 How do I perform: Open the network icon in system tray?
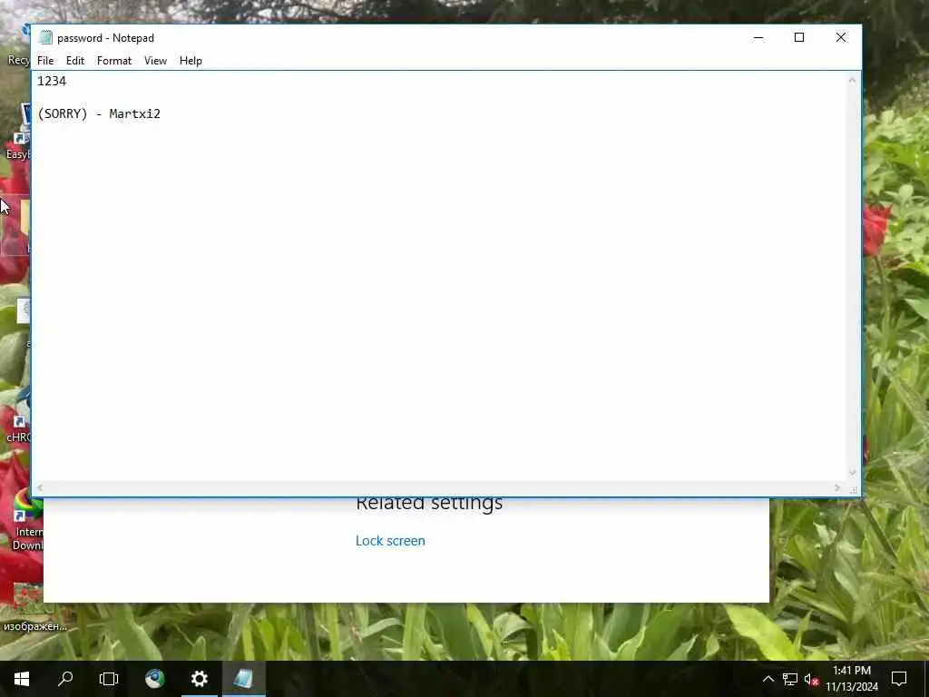pos(789,679)
